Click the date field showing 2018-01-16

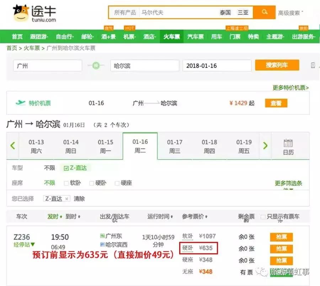(217, 65)
